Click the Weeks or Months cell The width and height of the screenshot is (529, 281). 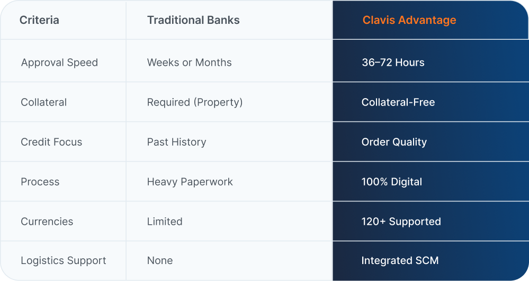189,63
